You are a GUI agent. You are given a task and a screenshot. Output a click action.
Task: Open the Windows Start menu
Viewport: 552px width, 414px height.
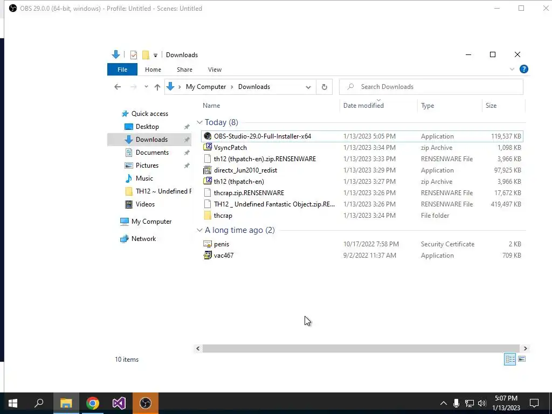click(x=13, y=403)
